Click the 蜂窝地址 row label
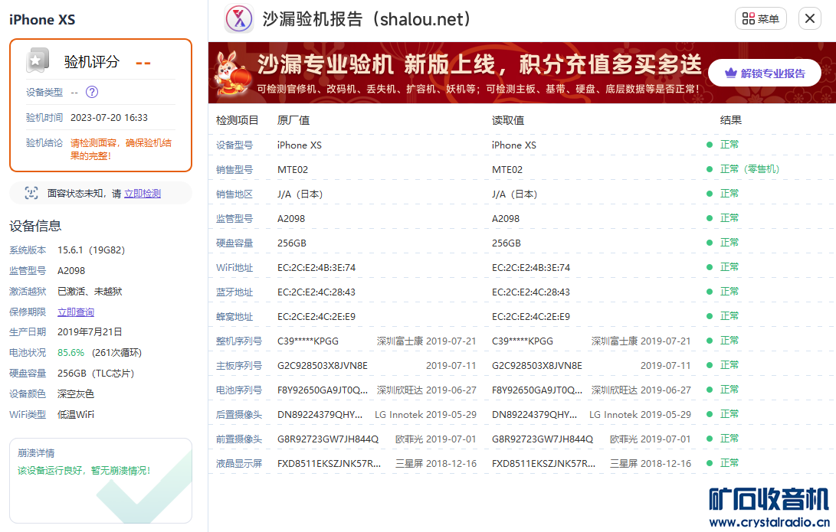Image resolution: width=836 pixels, height=532 pixels. pos(234,316)
